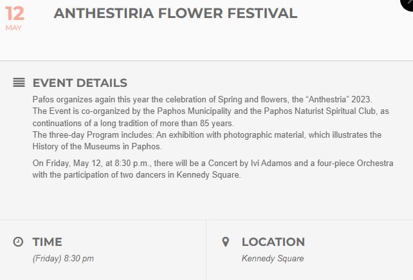The width and height of the screenshot is (413, 280).
Task: Click the event details list icon
Action: [19, 82]
